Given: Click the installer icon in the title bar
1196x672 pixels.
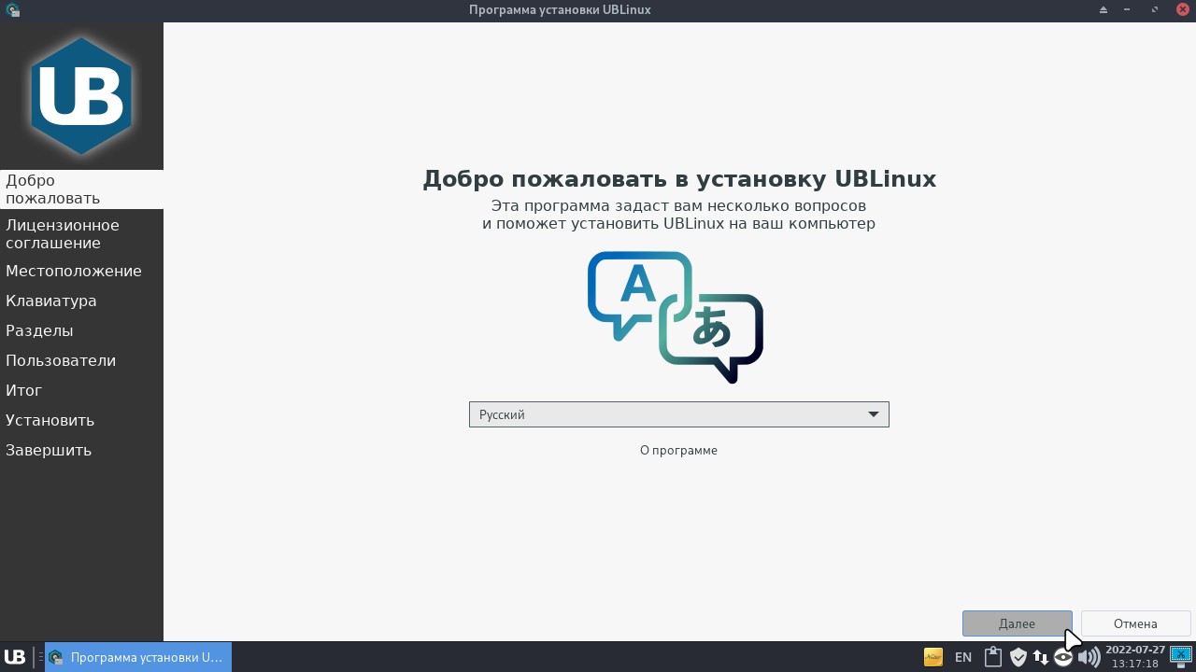Looking at the screenshot, I should point(11,9).
